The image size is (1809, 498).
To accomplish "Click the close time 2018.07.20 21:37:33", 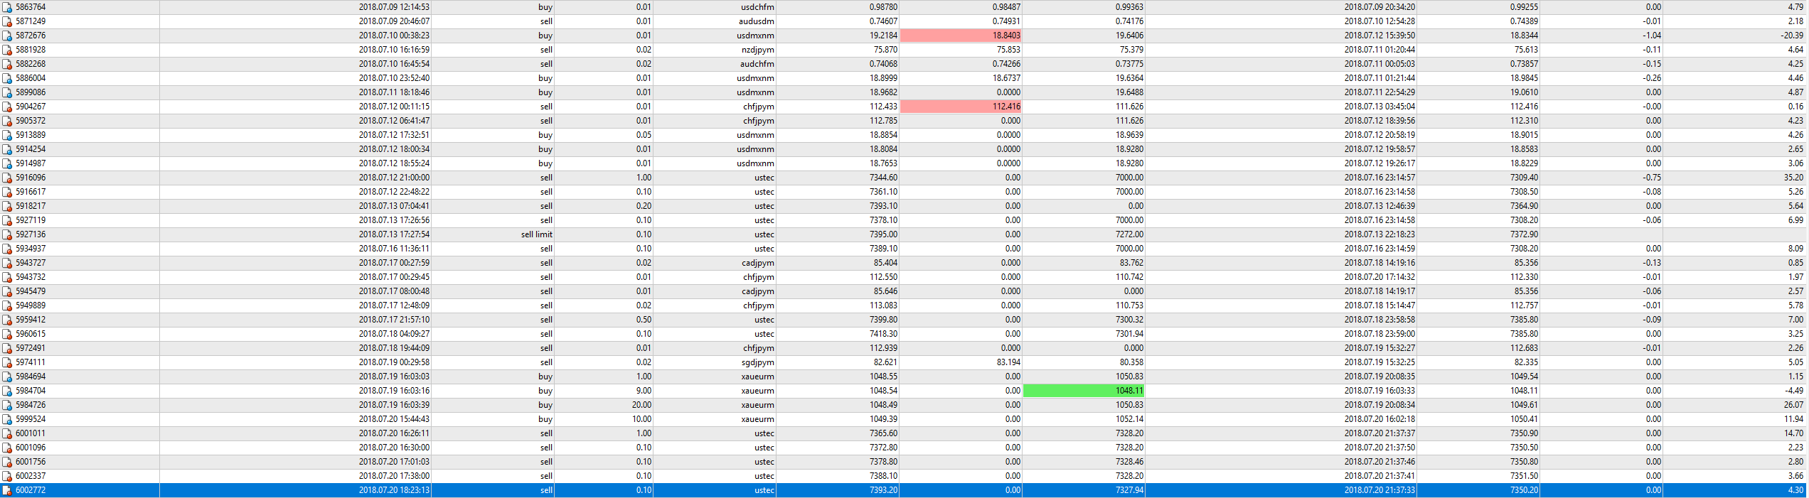I will tap(1380, 490).
